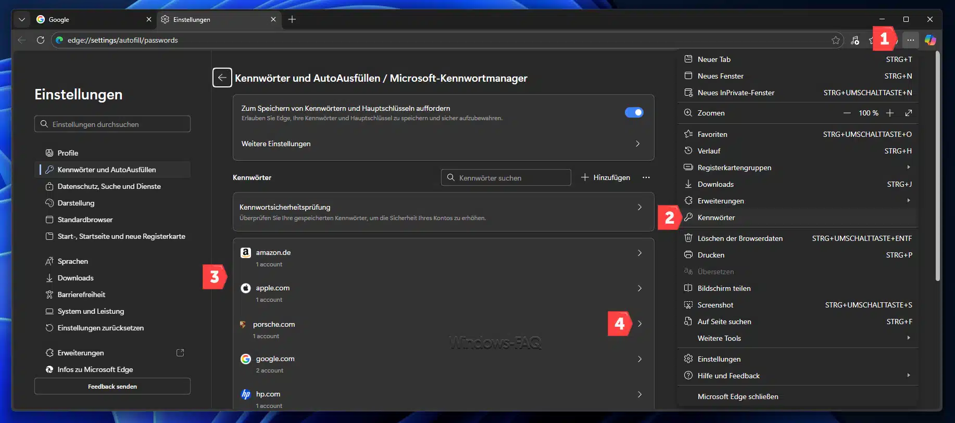Click the favorites star in address bar
955x423 pixels.
(836, 40)
